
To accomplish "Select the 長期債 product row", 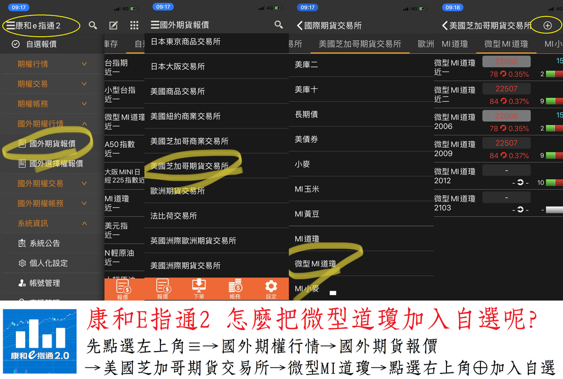I will click(362, 114).
